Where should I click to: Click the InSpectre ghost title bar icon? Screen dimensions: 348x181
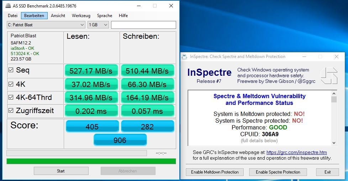(184, 57)
